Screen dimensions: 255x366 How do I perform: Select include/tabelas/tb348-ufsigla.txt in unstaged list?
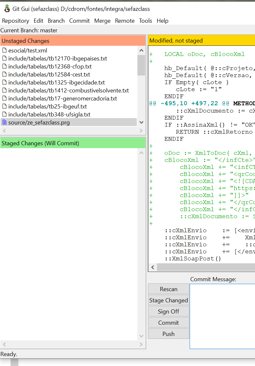click(x=49, y=115)
